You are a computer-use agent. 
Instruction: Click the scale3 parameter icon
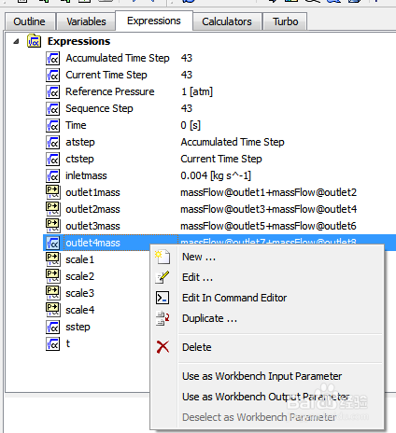coord(52,293)
